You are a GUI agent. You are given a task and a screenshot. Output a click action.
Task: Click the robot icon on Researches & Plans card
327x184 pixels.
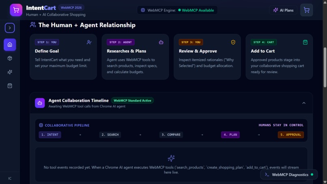tap(161, 42)
